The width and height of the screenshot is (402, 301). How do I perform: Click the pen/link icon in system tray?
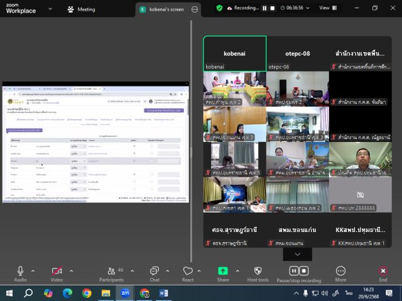click(335, 293)
